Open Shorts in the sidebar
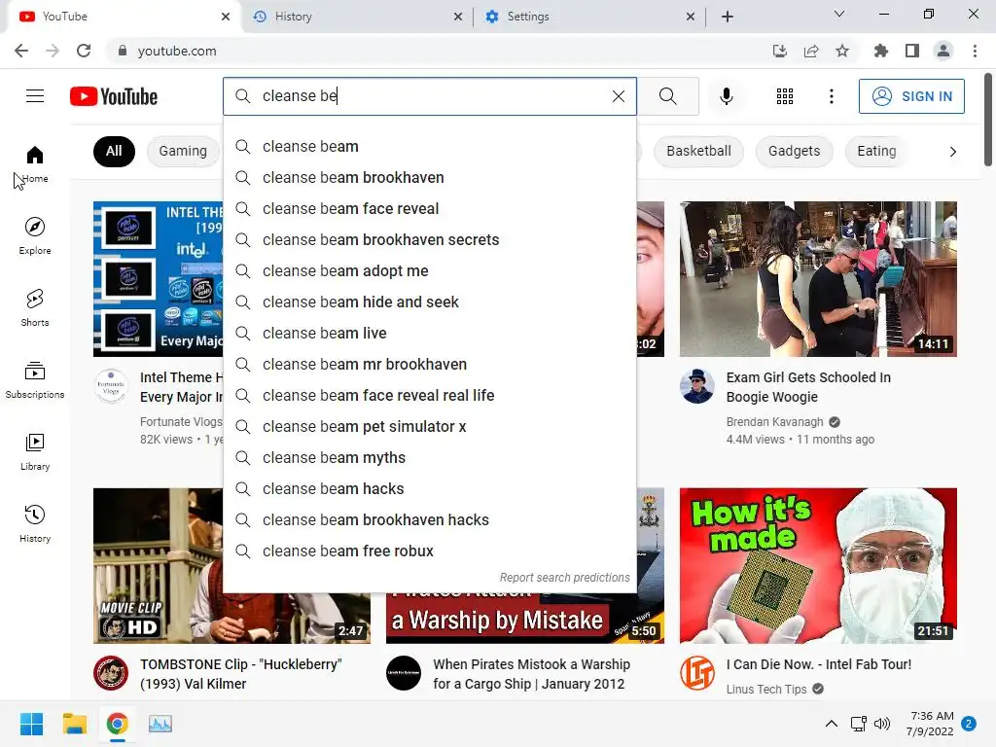The image size is (996, 747). (35, 308)
